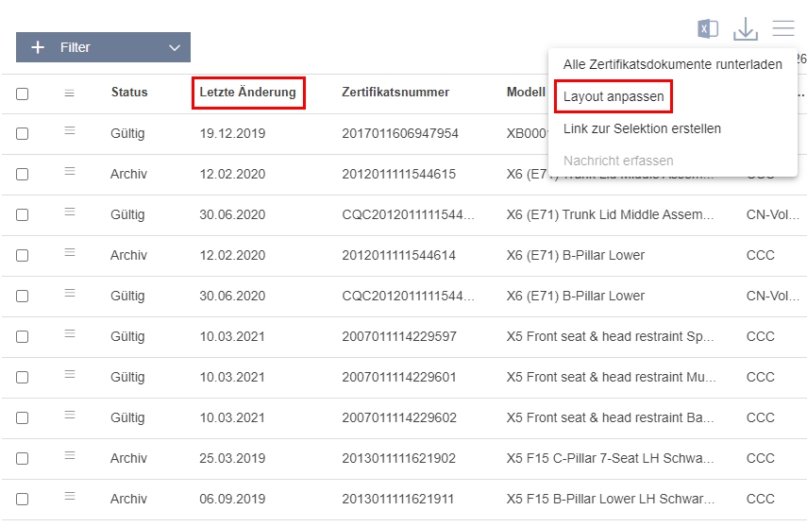The height and width of the screenshot is (527, 807).
Task: Sort by Status column header
Action: pos(129,93)
